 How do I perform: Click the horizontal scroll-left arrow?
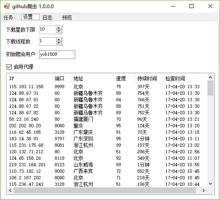[x=10, y=191]
